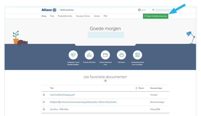Click the Allianz logo
The width and height of the screenshot is (201, 116).
click(49, 10)
